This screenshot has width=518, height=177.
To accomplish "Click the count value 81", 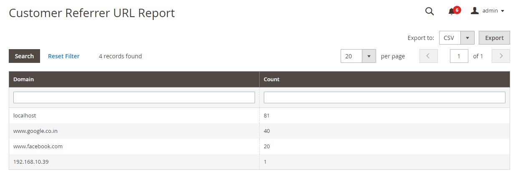I will [267, 115].
